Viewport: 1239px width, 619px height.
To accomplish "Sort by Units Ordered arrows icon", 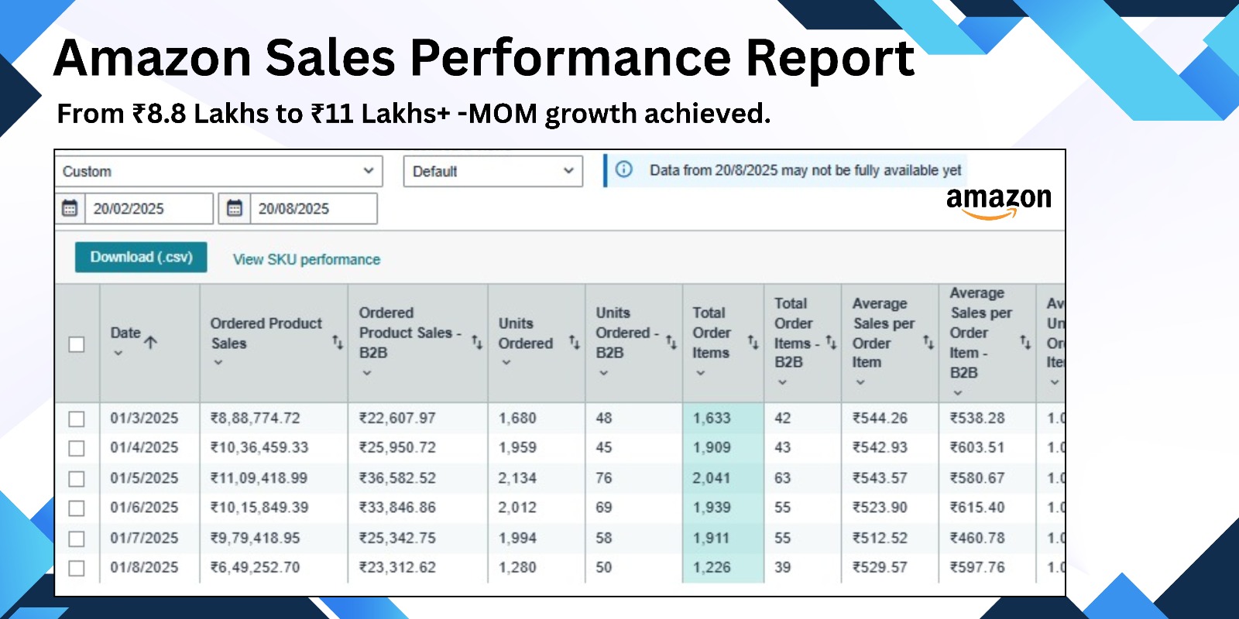I will [x=575, y=341].
